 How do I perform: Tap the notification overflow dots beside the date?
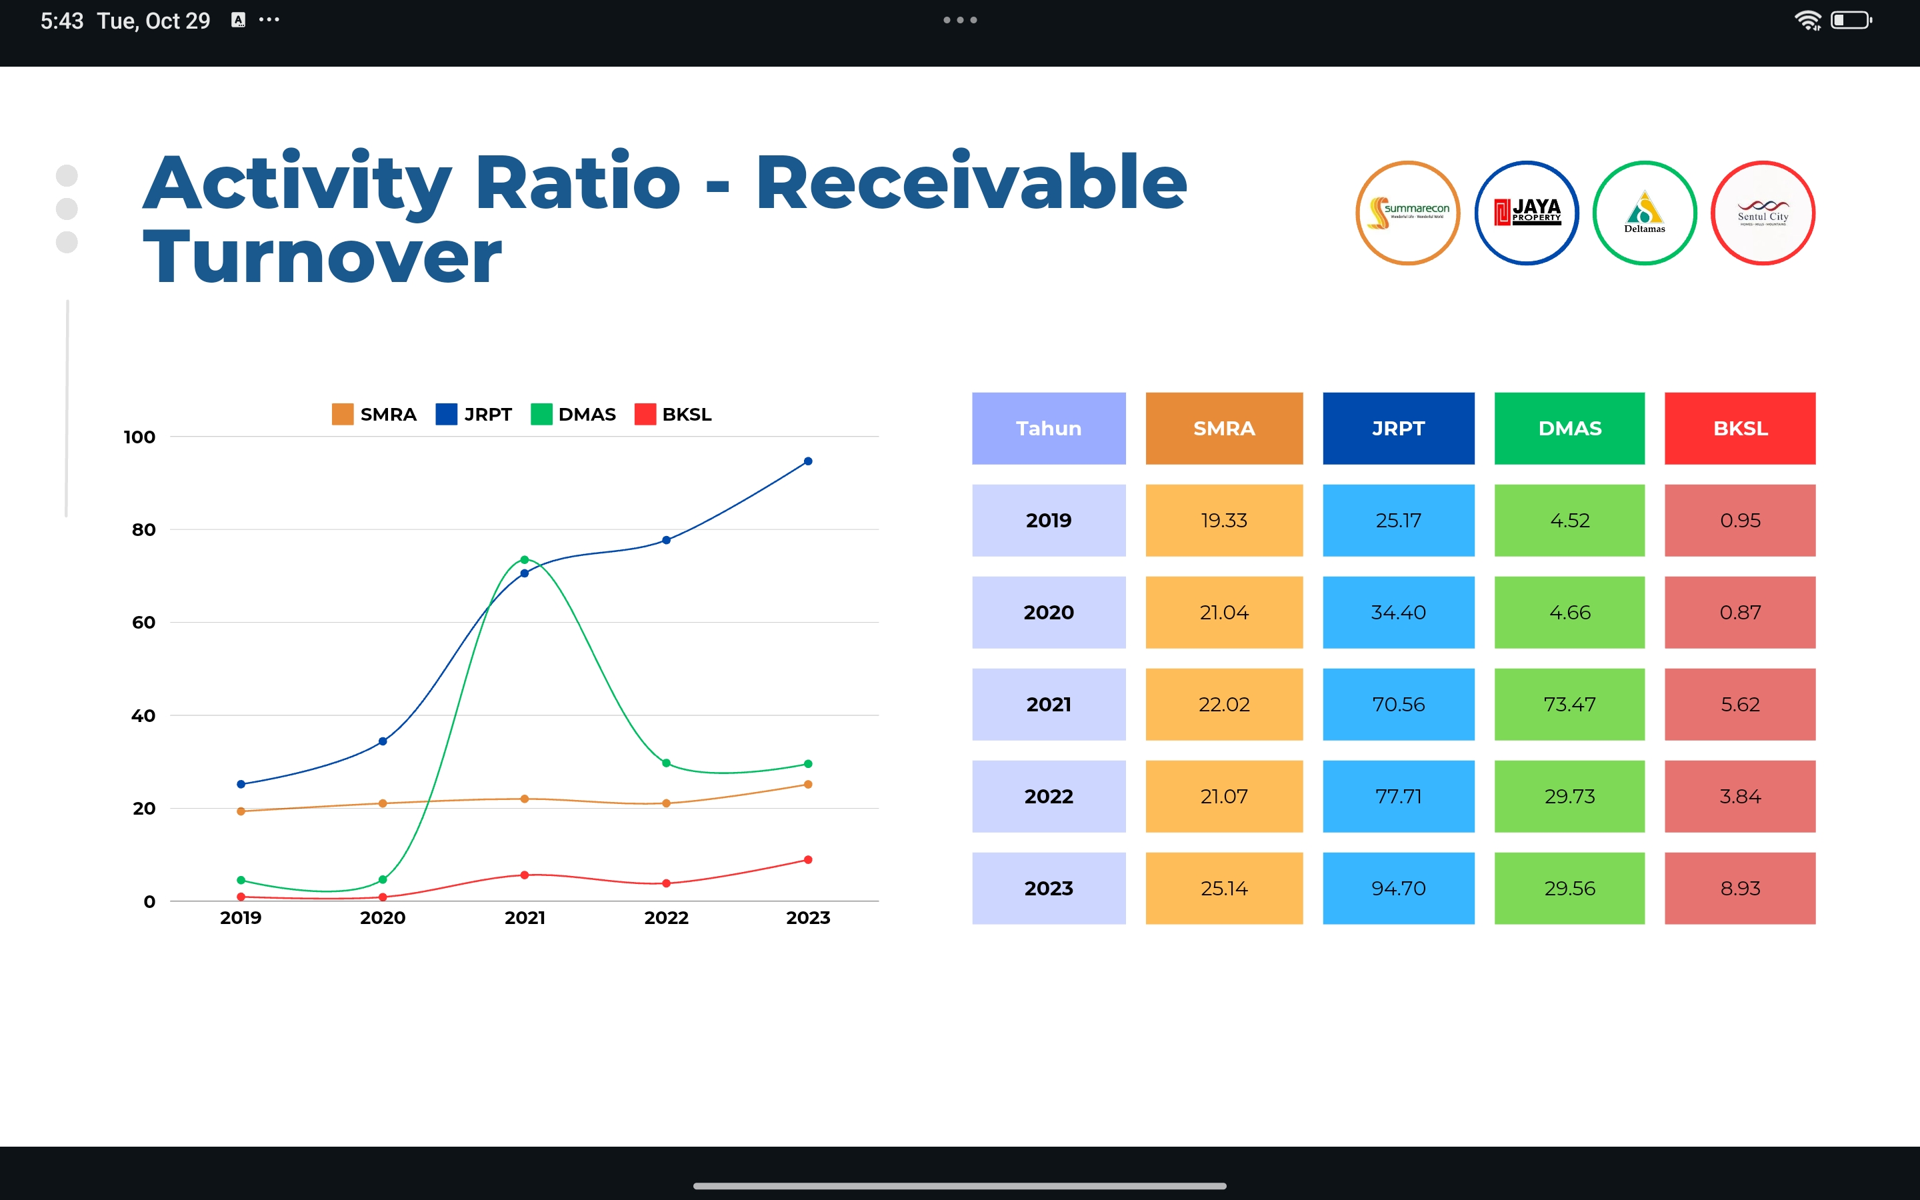[269, 20]
